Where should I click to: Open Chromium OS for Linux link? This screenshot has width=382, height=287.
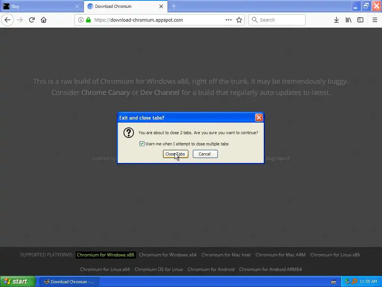point(159,269)
